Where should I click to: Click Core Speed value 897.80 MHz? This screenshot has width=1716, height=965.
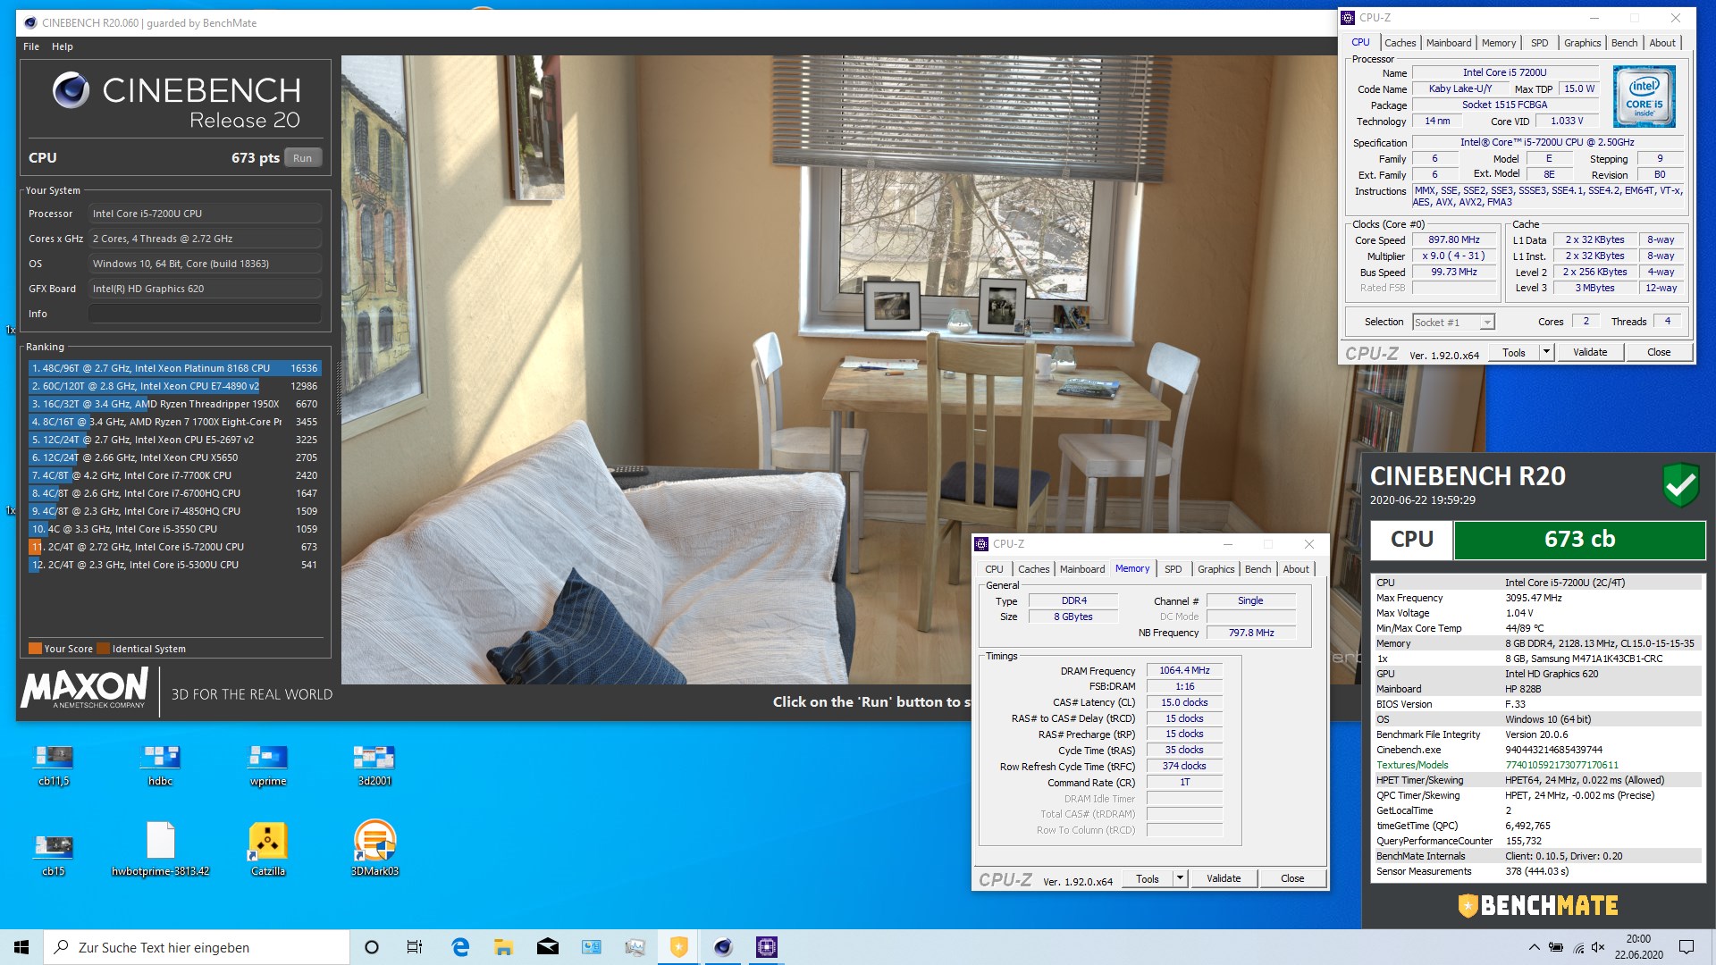click(x=1453, y=240)
